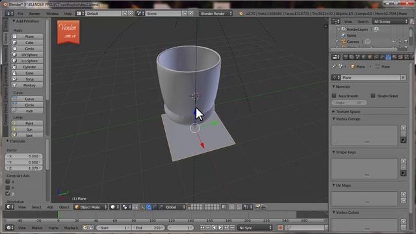Toggle the Y constraint axis checkbox
416x234 pixels.
tap(8, 188)
